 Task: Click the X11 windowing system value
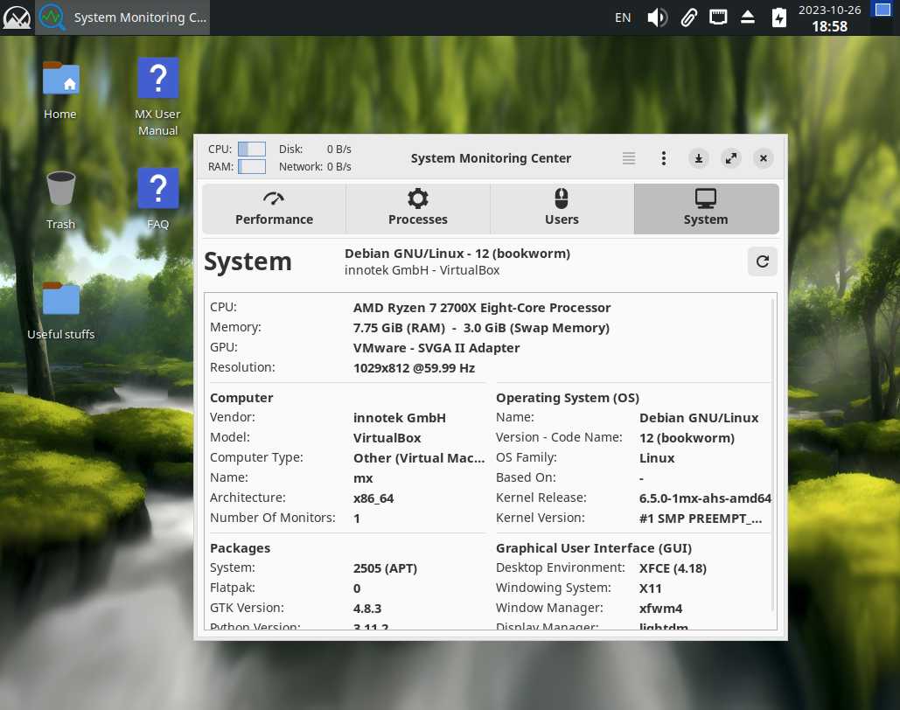click(x=651, y=588)
